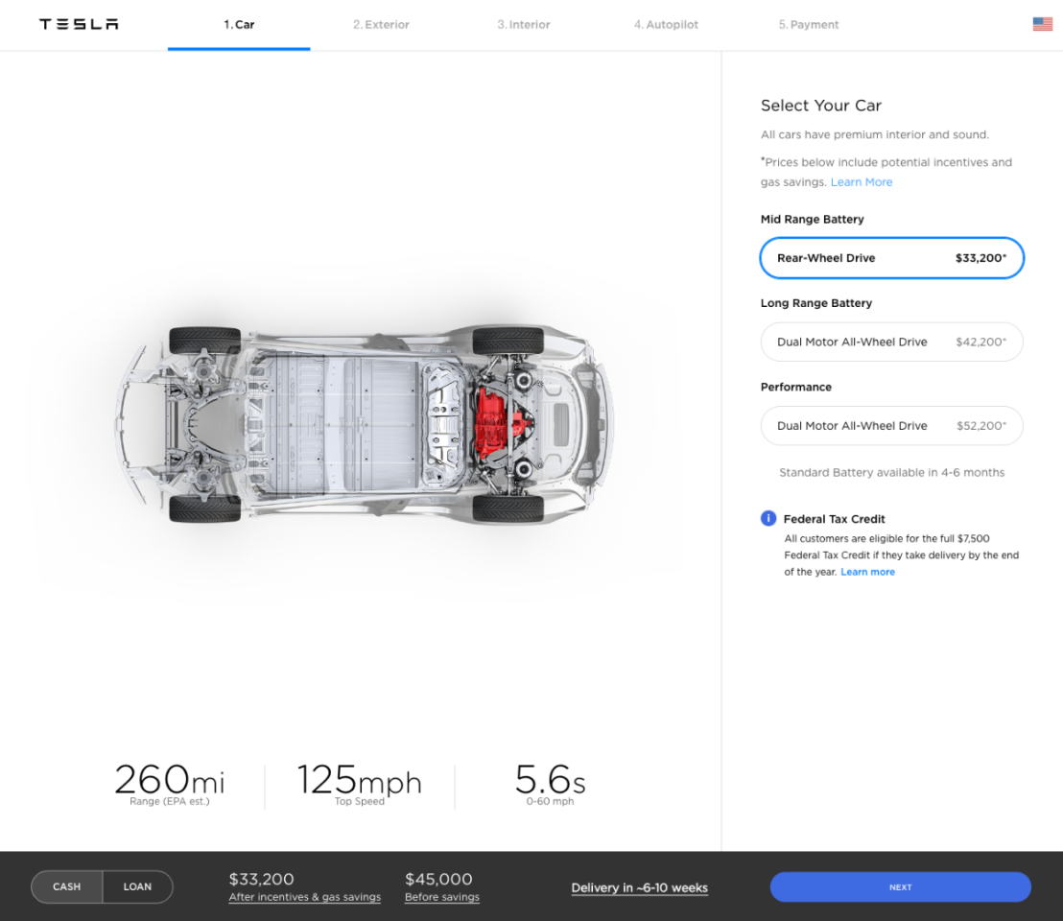Click the Select Your Car heading
Viewport: 1063px width, 921px height.
821,105
